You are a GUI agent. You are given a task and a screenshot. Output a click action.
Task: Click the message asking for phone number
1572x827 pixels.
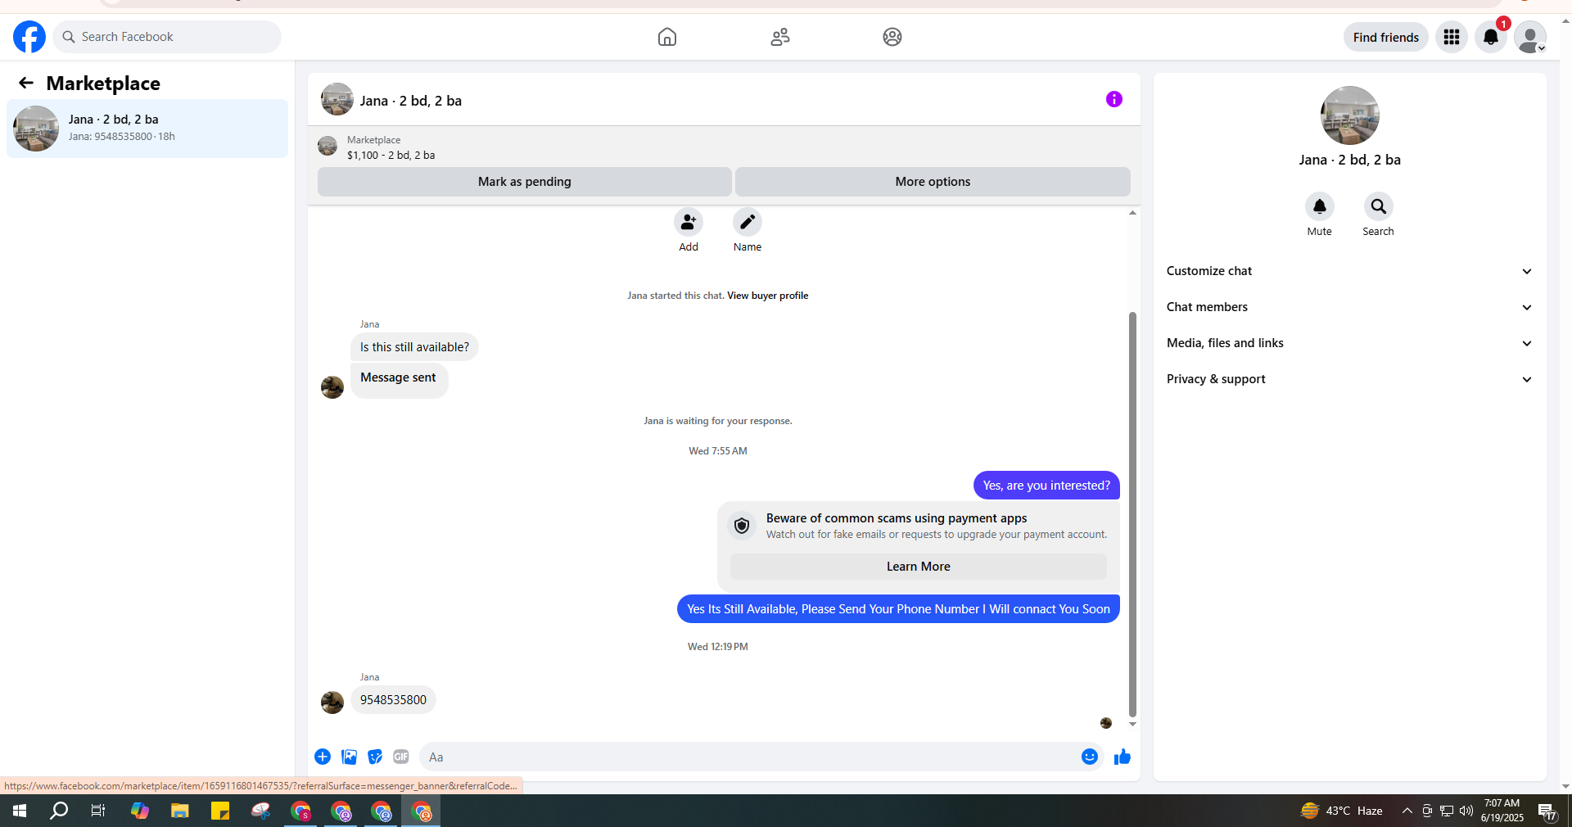tap(898, 609)
